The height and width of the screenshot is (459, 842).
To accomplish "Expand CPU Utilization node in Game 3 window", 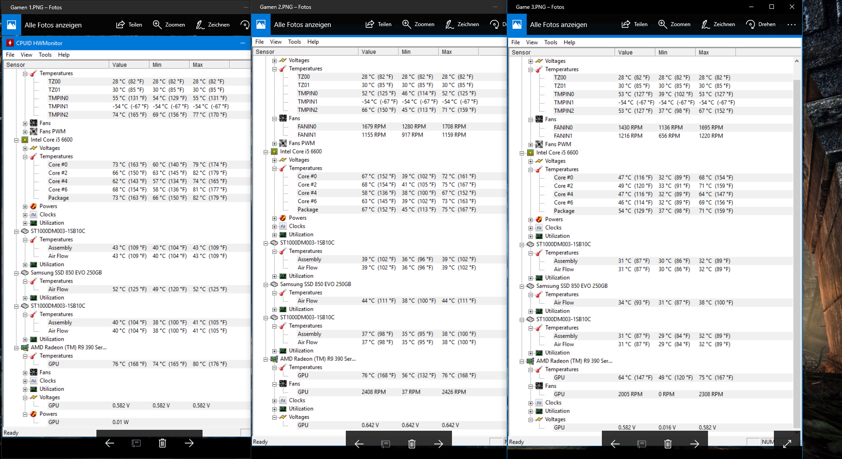I will pyautogui.click(x=531, y=237).
